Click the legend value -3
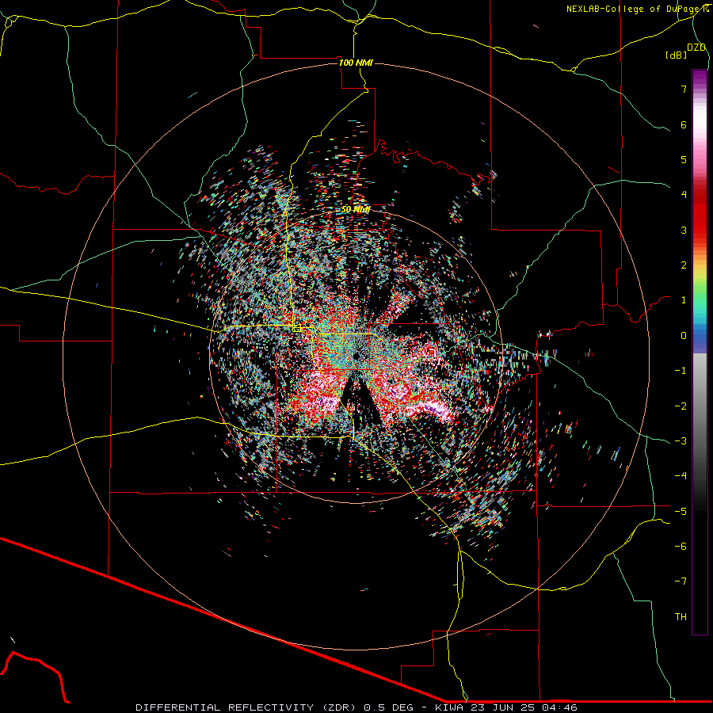713x713 pixels. (681, 440)
